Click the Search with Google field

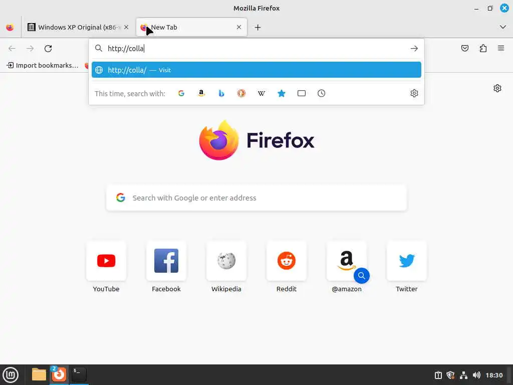click(256, 198)
